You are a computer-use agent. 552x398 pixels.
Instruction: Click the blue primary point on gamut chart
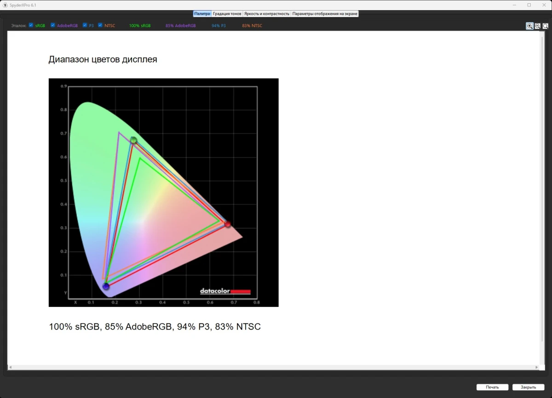pyautogui.click(x=106, y=286)
